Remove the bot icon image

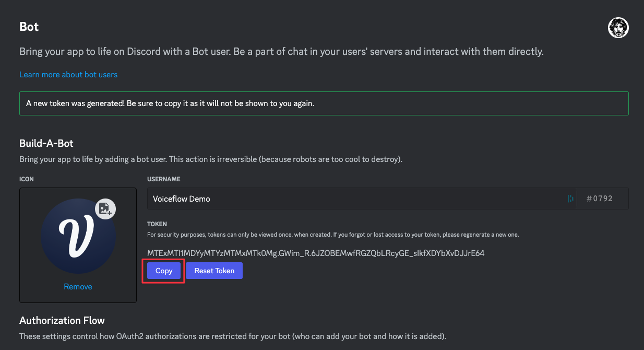tap(78, 286)
